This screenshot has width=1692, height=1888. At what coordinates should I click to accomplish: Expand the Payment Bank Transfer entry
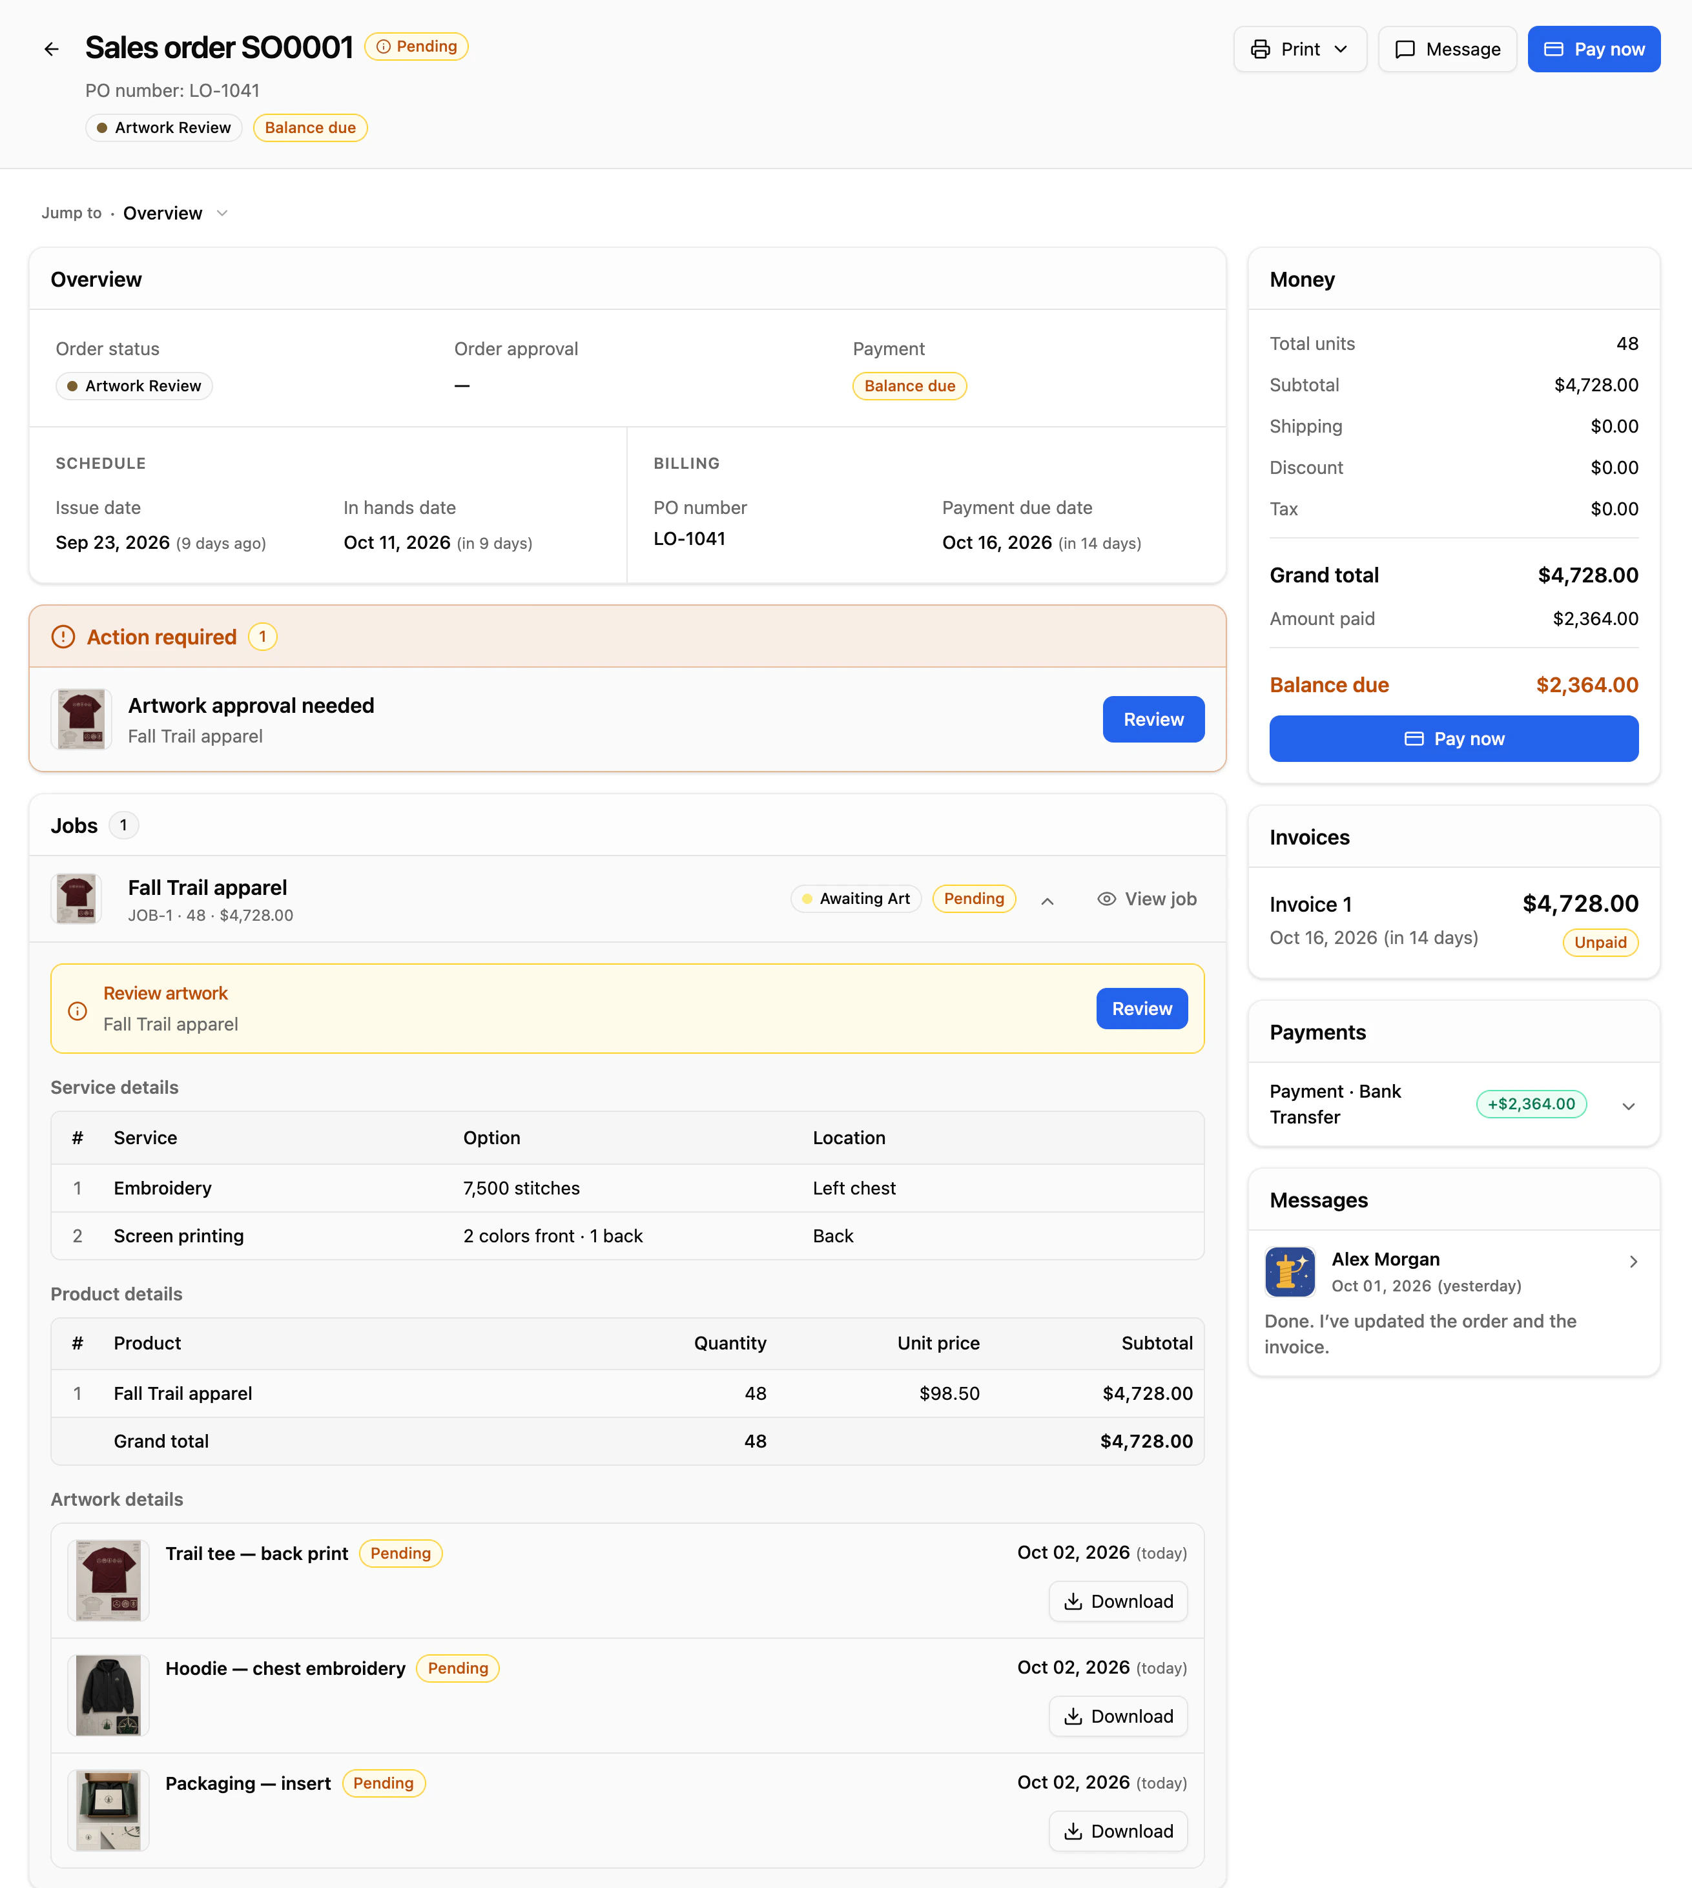1628,1106
